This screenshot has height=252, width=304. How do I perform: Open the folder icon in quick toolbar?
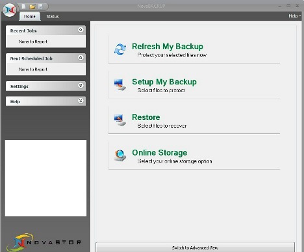click(32, 6)
